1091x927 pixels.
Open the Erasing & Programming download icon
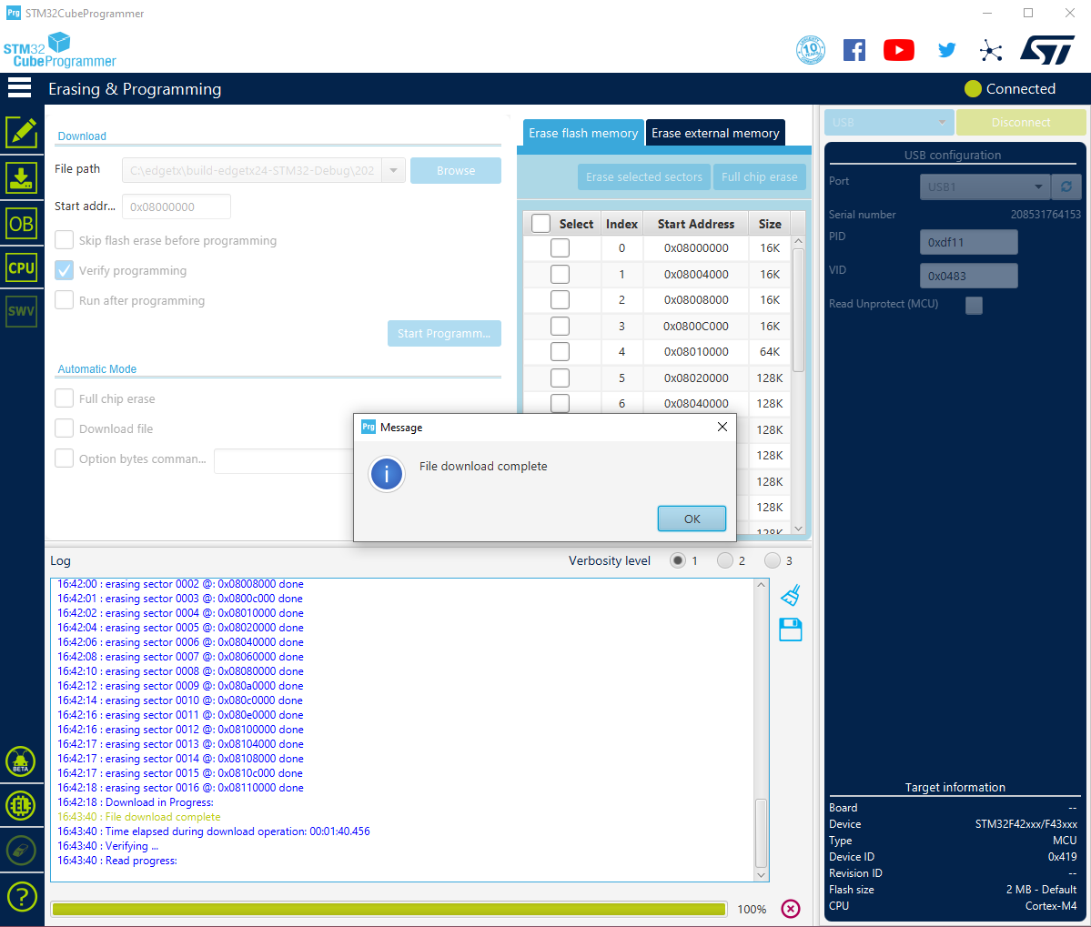[21, 176]
